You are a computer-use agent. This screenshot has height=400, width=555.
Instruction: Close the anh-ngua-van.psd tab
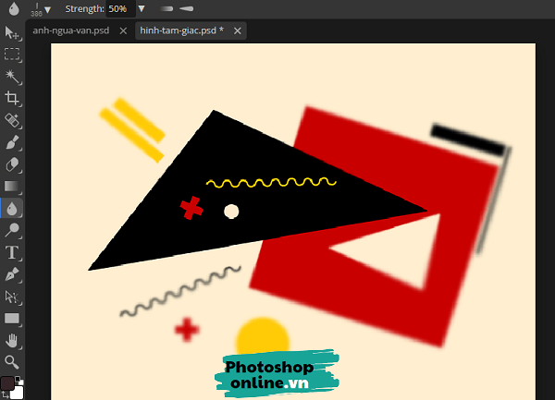[x=123, y=30]
